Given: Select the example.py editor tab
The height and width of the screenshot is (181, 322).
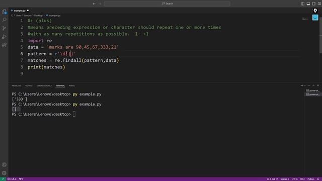Looking at the screenshot, I should point(20,11).
